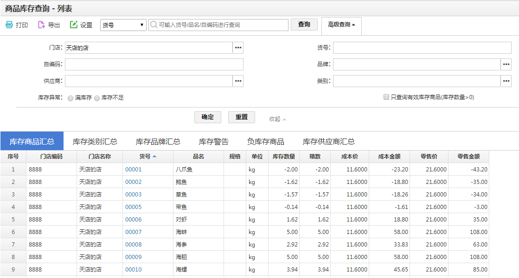
Task: Check 只查询有效库存商品 checkbox
Action: click(386, 97)
